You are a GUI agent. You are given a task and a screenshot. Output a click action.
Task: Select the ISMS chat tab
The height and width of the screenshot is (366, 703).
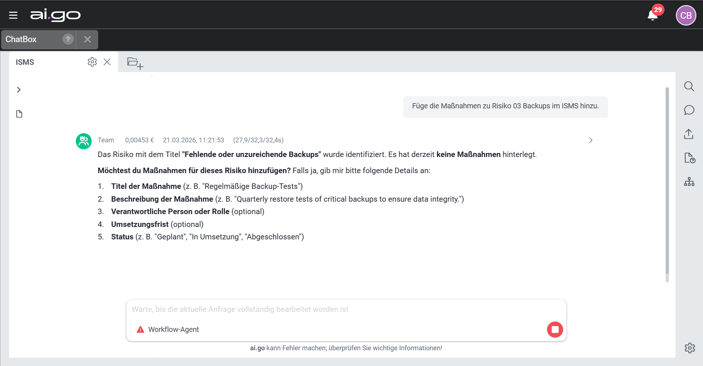point(25,62)
